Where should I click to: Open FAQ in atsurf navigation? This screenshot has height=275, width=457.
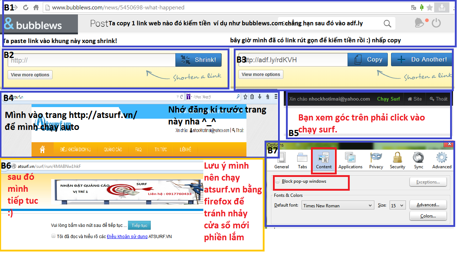click(138, 149)
